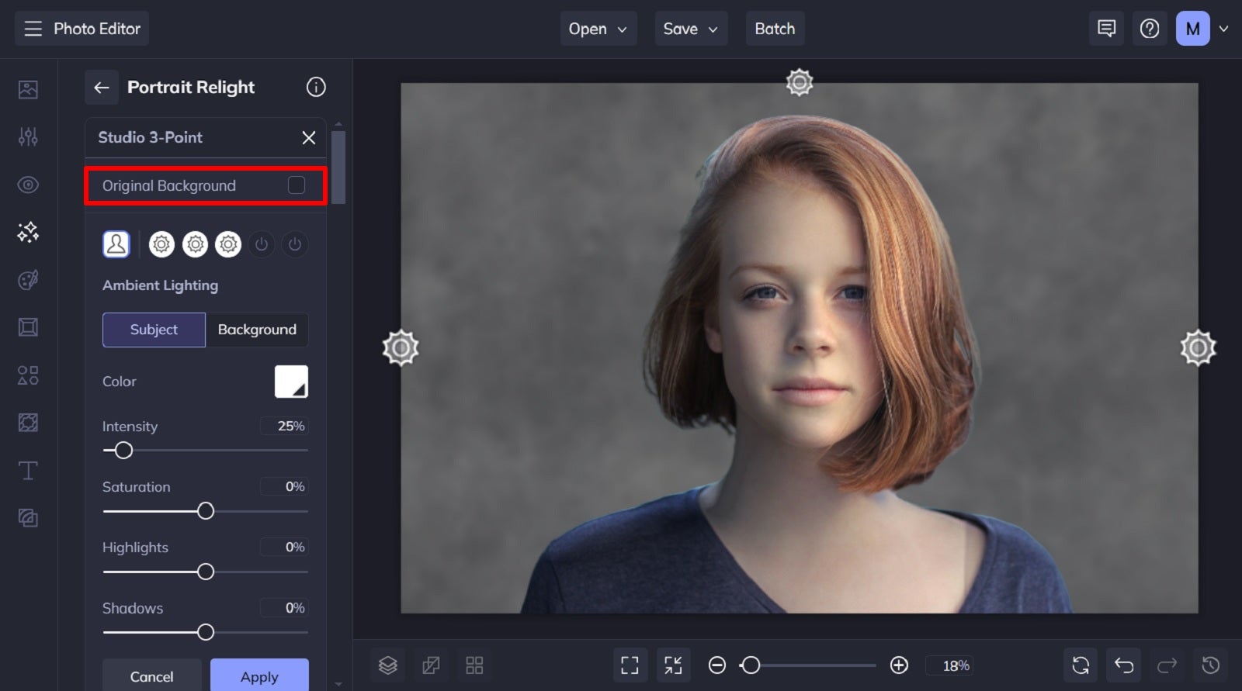Click the Batch button
The width and height of the screenshot is (1242, 691).
coord(775,29)
